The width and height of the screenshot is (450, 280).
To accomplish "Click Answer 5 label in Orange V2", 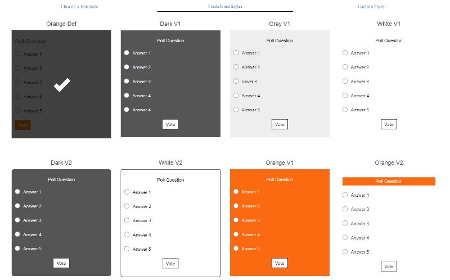I will pos(360,252).
